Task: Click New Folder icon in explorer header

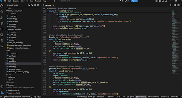Action: click(32, 5)
